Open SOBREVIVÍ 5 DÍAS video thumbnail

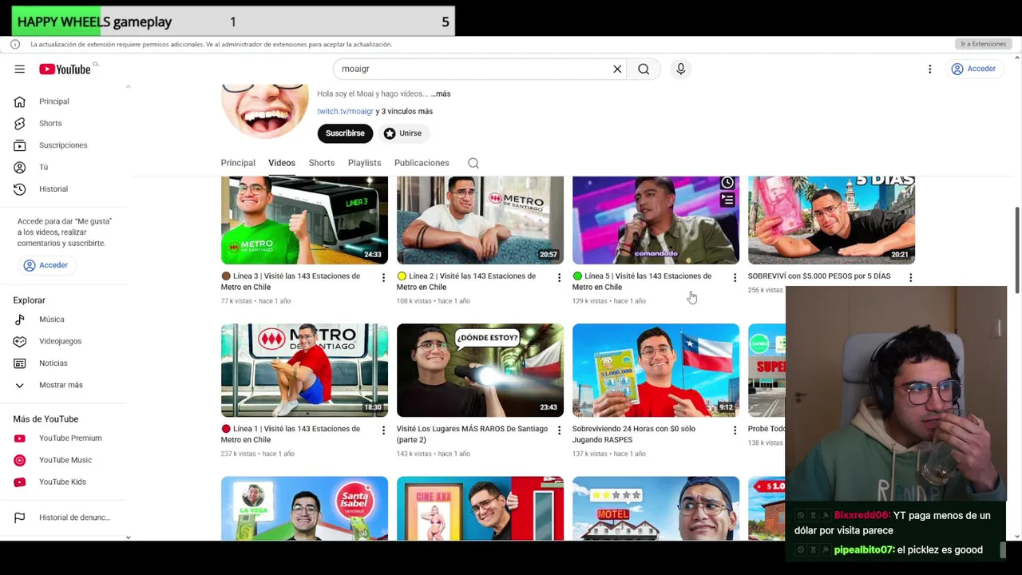[x=831, y=220]
